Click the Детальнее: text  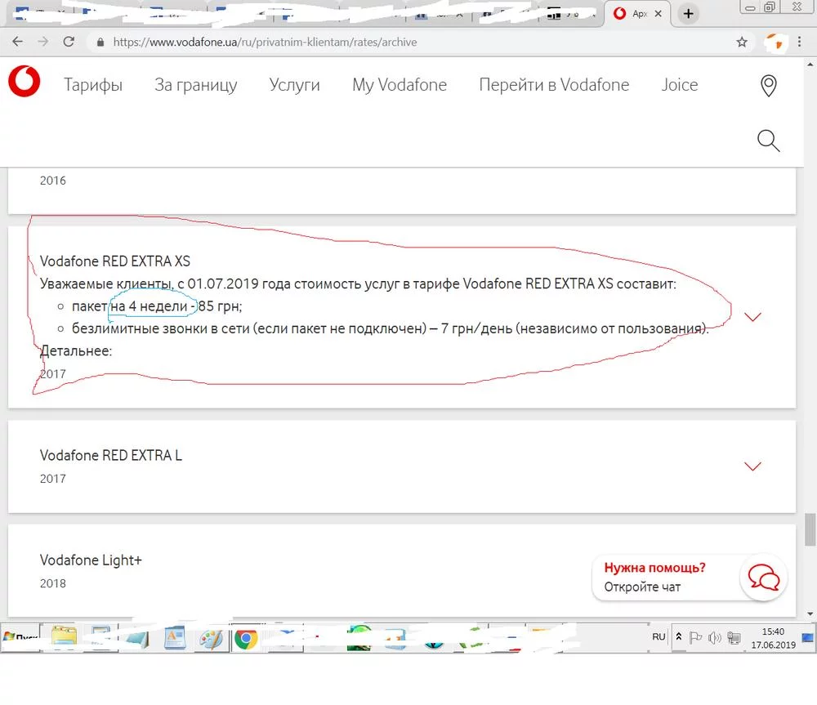(x=76, y=350)
